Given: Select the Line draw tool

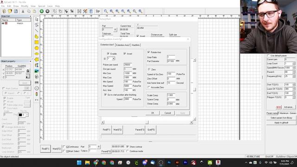Looking at the screenshot, I should click(x=37, y=31).
